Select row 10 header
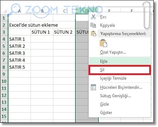Viewport: 158px width, 127px height. point(4,81)
